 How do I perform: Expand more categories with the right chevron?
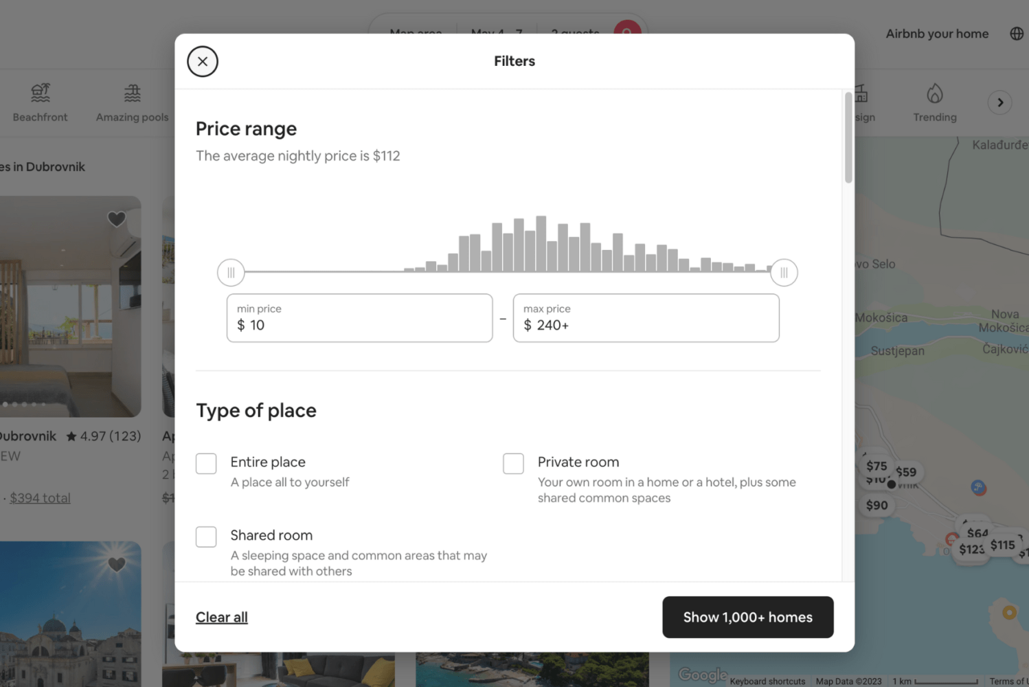tap(999, 102)
